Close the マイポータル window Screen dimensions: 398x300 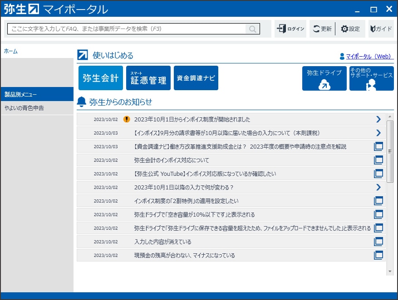point(389,9)
